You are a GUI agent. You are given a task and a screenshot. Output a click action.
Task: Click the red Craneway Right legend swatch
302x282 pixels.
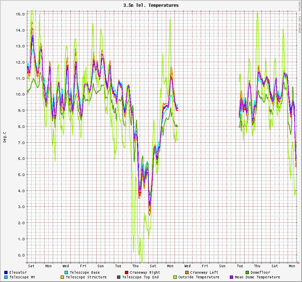[126, 272]
